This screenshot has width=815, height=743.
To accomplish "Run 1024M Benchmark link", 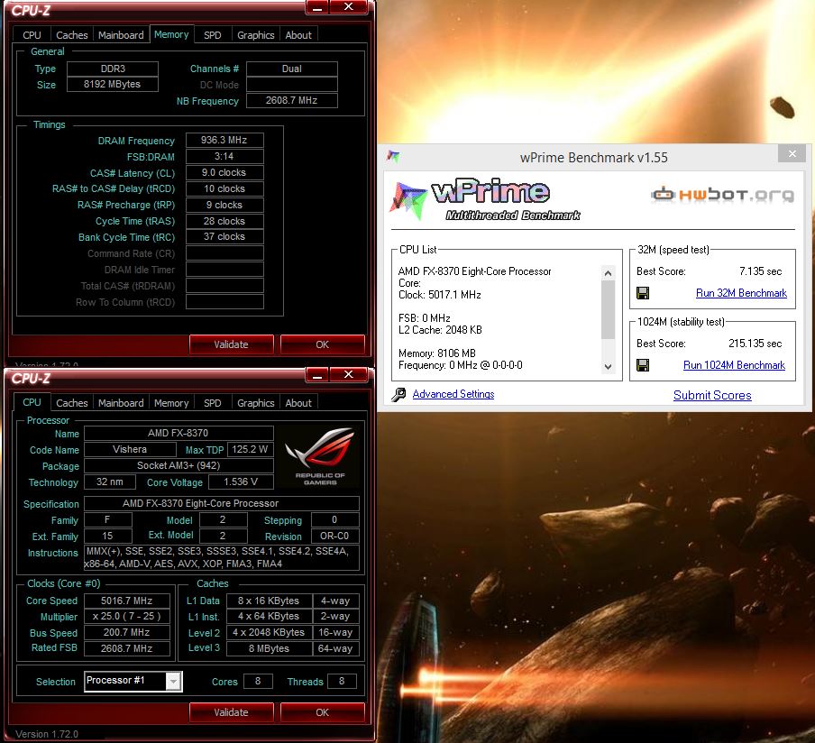I will click(734, 365).
